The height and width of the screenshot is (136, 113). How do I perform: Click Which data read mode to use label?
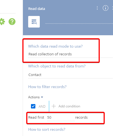pyautogui.click(x=55, y=46)
